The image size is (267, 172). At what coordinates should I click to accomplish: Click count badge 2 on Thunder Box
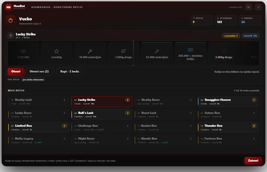[254, 126]
